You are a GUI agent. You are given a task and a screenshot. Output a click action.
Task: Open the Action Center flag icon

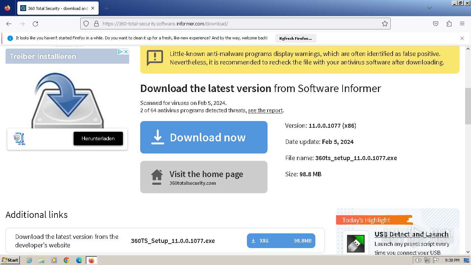point(436,260)
